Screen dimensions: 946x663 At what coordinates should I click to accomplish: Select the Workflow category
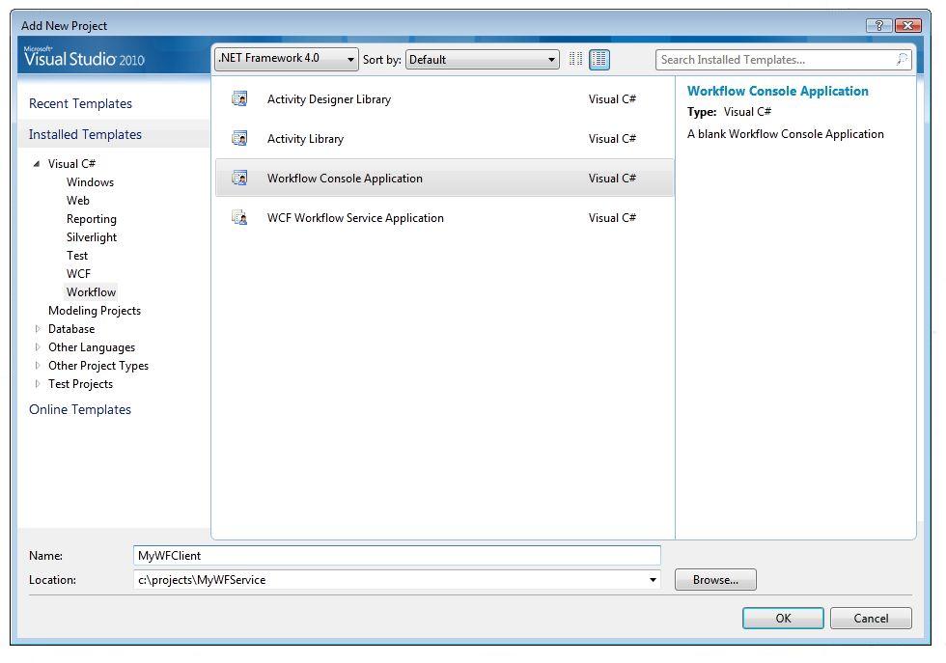coord(91,292)
